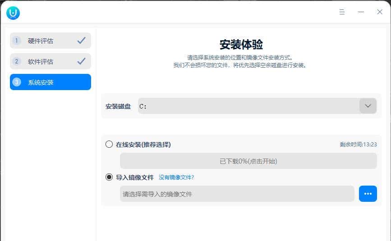The height and width of the screenshot is (241, 391).
Task: Select the 在线安装(推荐选择) radio option
Action: pyautogui.click(x=109, y=144)
